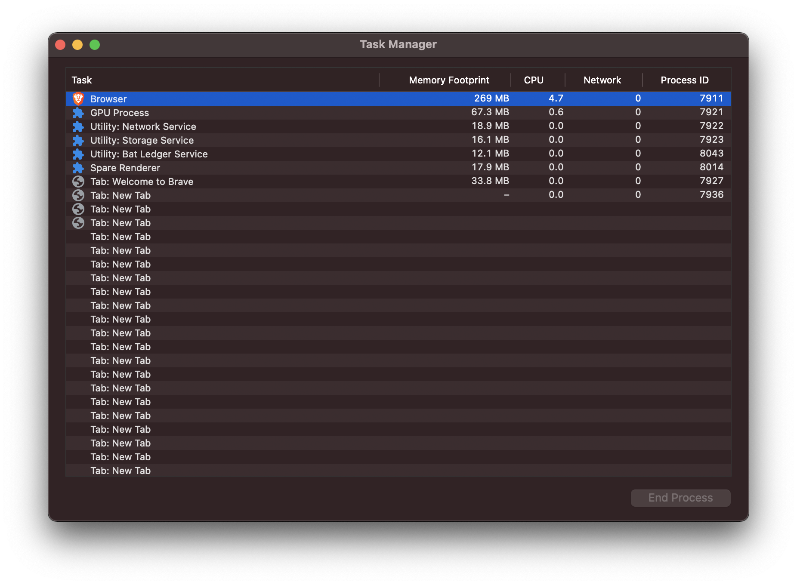Click the puzzle icon beside Spare Renderer

click(x=78, y=168)
